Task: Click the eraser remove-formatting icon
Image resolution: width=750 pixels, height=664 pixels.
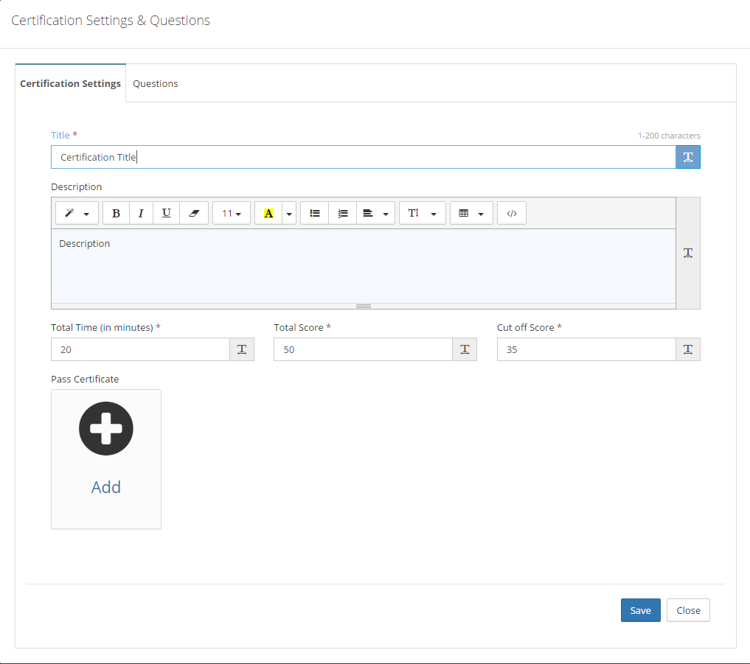Action: (194, 213)
